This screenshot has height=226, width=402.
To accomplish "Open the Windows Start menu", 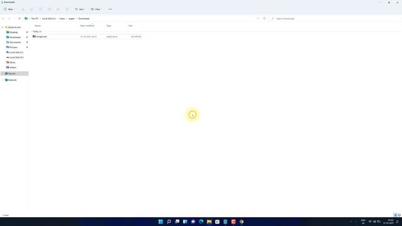I will pos(161,222).
